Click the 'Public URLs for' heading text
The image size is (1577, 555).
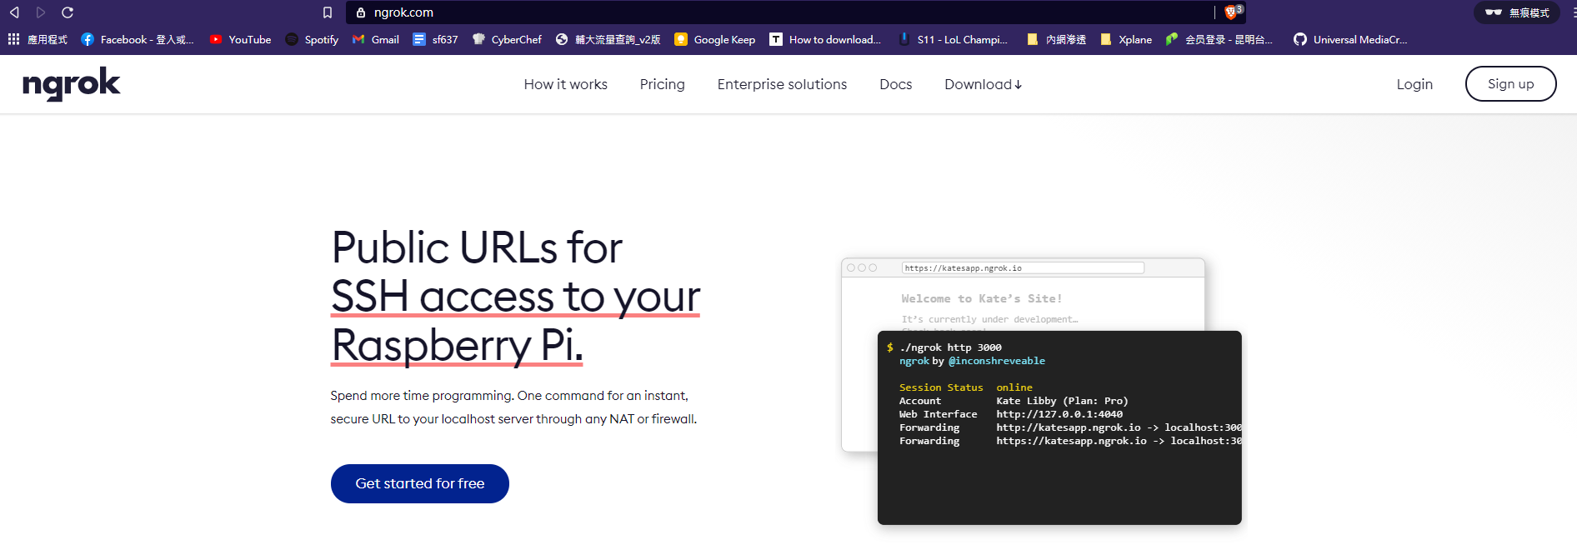pos(477,247)
